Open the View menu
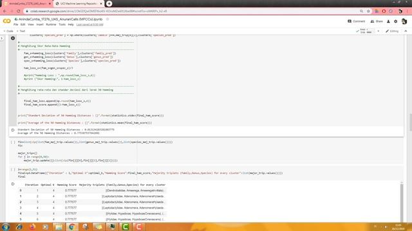The height and width of the screenshot is (231, 412). tap(31, 24)
